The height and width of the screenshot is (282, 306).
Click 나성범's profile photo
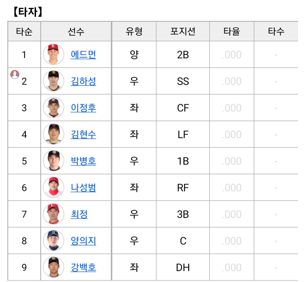point(54,188)
